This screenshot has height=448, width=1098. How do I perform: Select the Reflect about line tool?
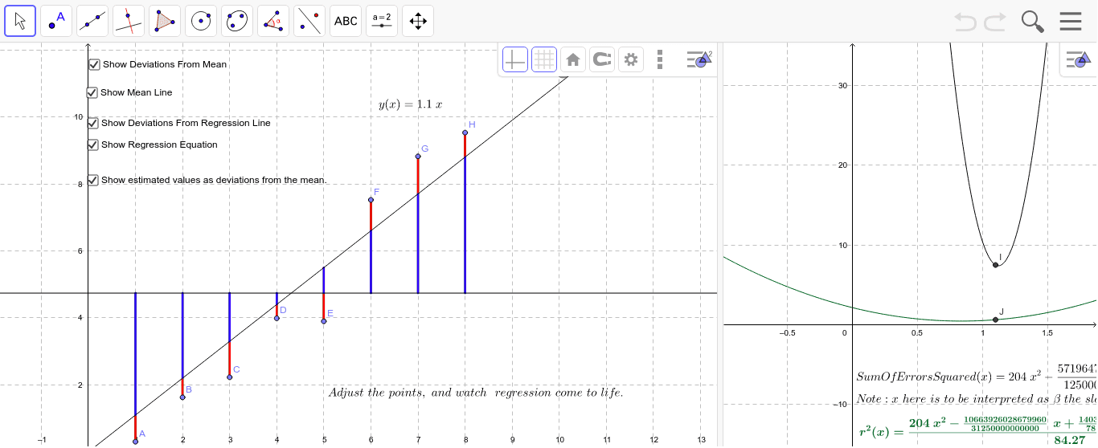point(309,21)
